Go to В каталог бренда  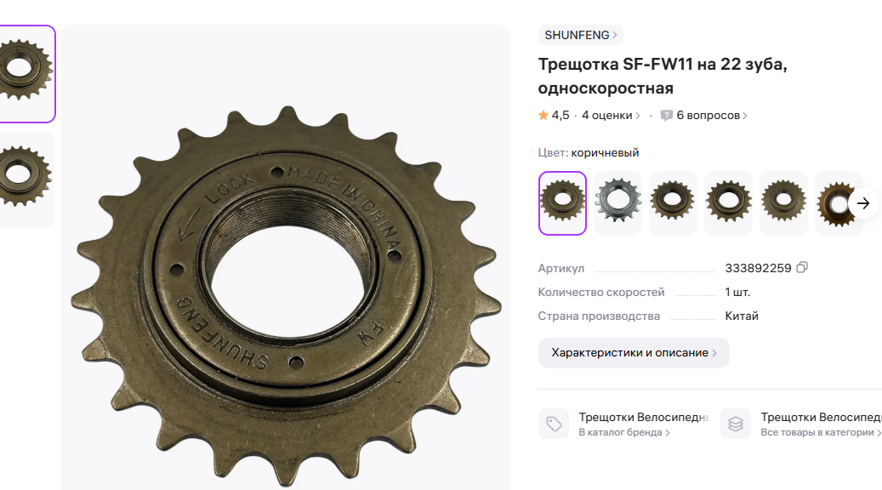(624, 433)
